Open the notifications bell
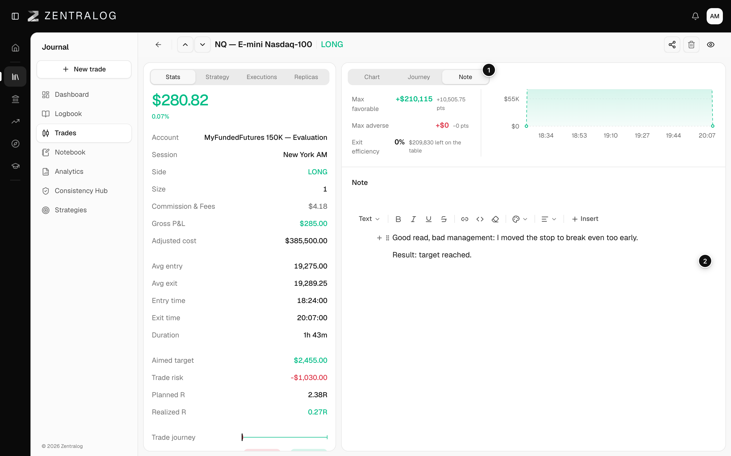Screen dimensions: 731x456 [x=695, y=16]
